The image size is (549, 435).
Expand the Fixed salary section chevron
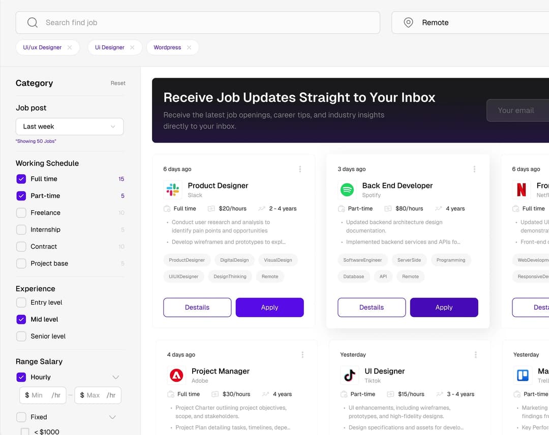click(x=112, y=417)
